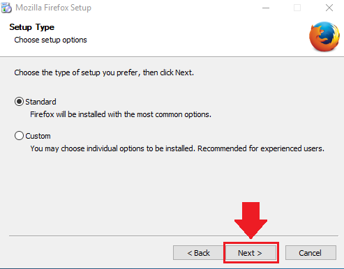Minimize the Mozilla Firefox Setup window

266,8
